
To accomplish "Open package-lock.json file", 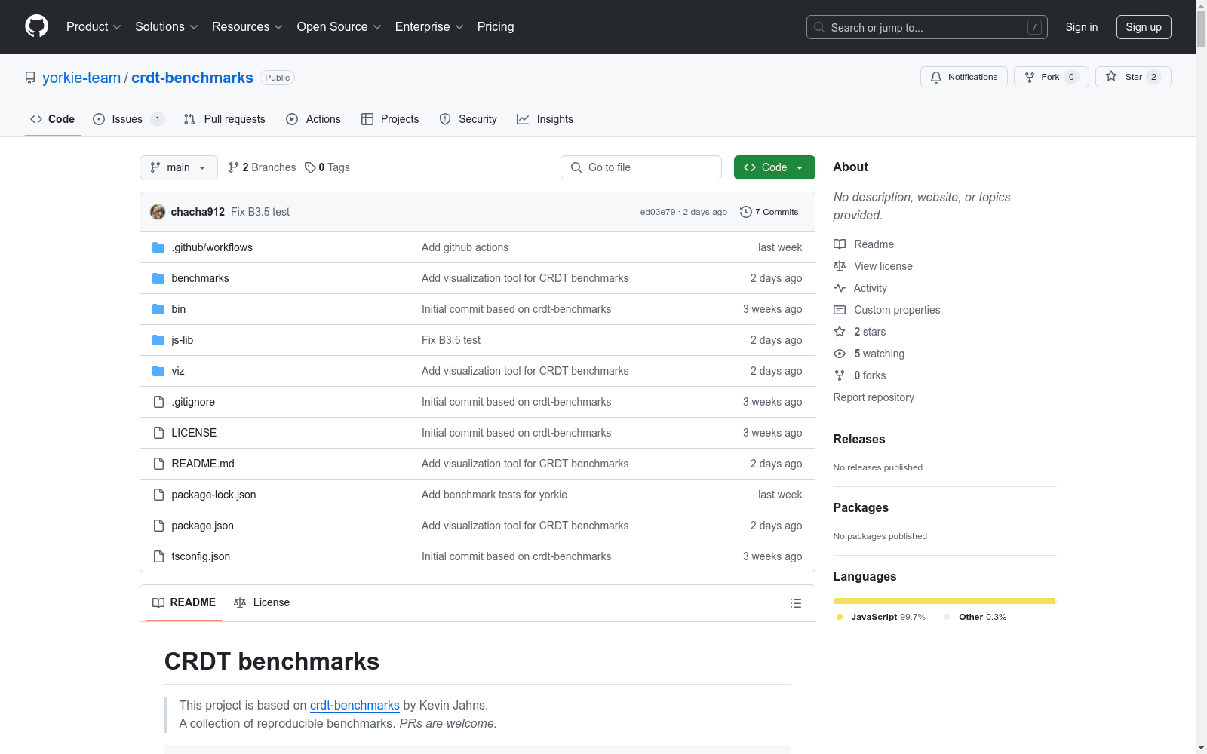I will 213,495.
